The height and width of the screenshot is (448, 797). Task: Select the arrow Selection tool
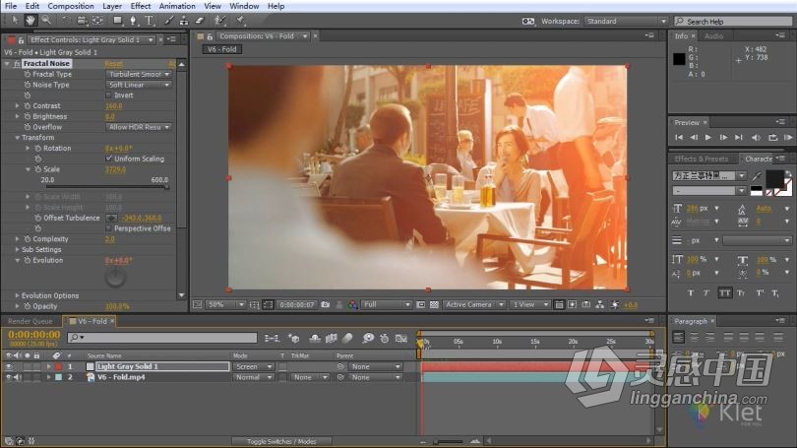point(15,21)
